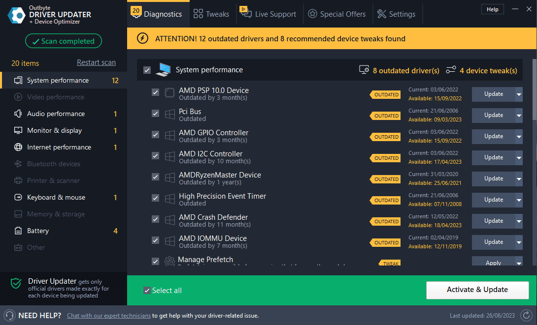Click the driver list vertical scrollbar
537x325 pixels.
(x=534, y=89)
